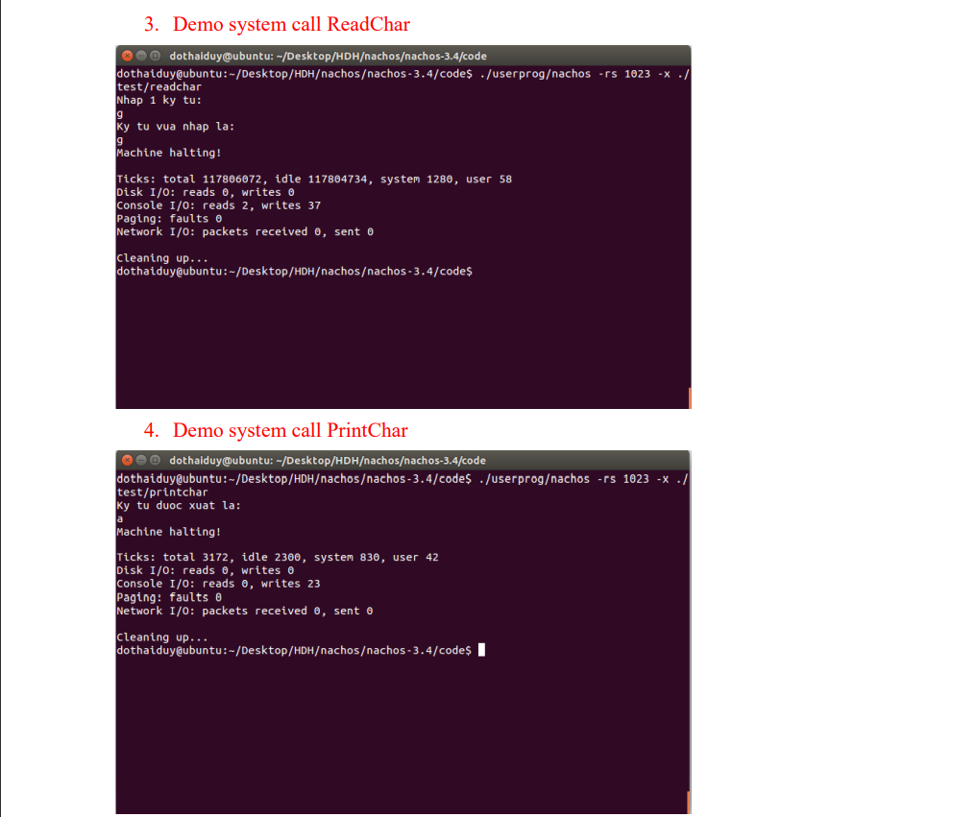The width and height of the screenshot is (977, 817).
Task: Click 'Paging: faults 0' in ReadChar terminal
Action: (169, 219)
